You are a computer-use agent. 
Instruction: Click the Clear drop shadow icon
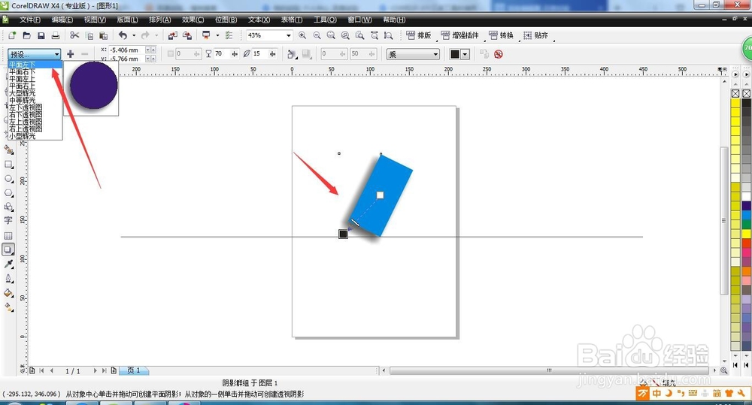pos(499,54)
